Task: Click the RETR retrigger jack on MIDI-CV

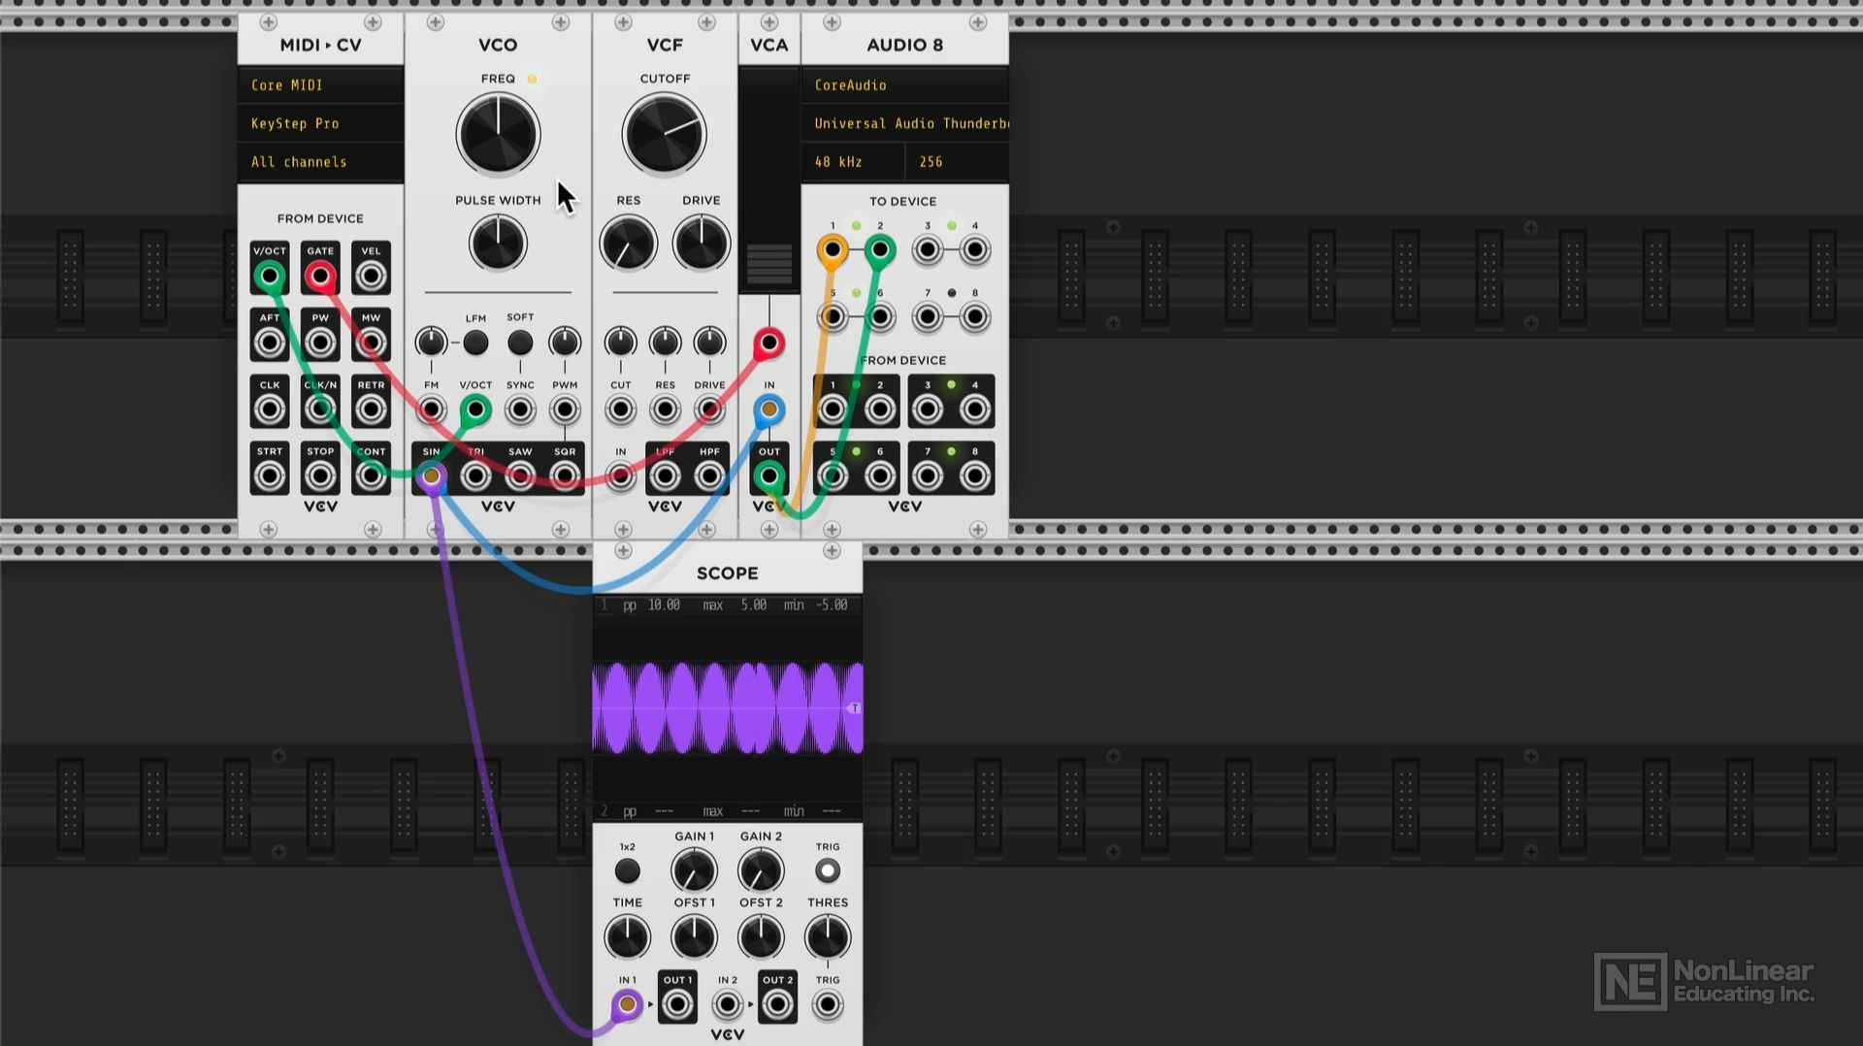Action: (371, 409)
